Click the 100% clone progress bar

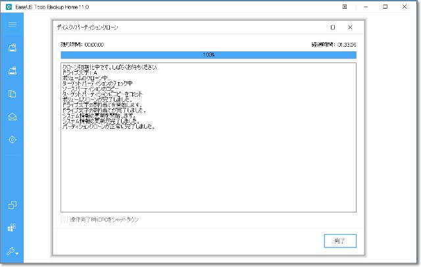tap(208, 55)
